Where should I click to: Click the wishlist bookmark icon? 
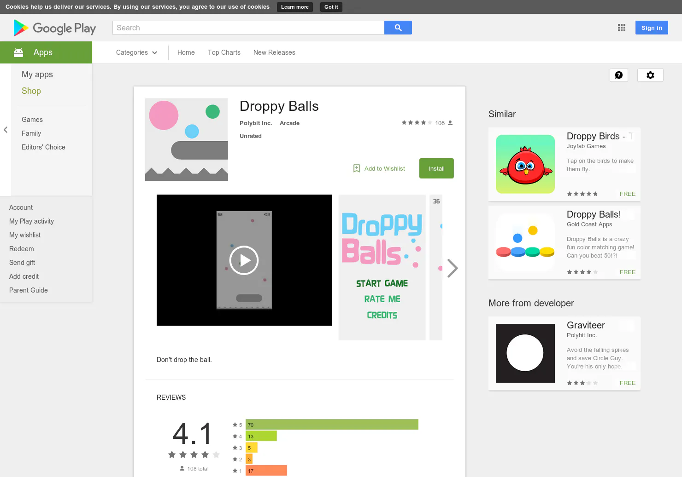(x=357, y=168)
